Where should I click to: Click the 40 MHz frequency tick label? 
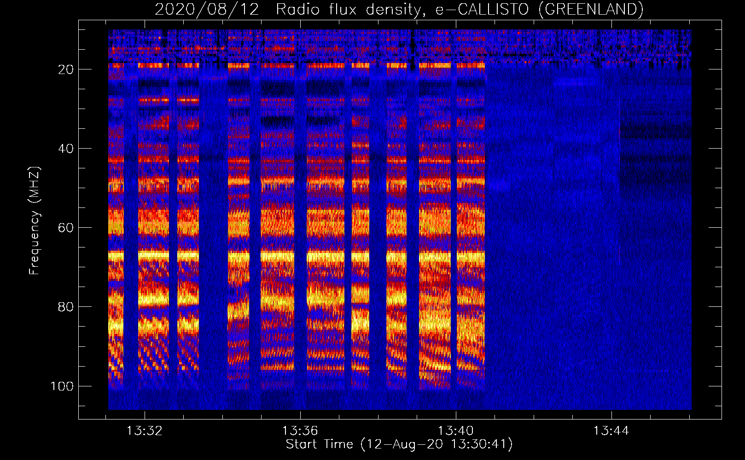pos(66,149)
